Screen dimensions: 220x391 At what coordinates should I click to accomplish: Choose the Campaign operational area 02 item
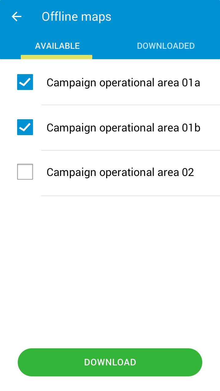coord(120,172)
